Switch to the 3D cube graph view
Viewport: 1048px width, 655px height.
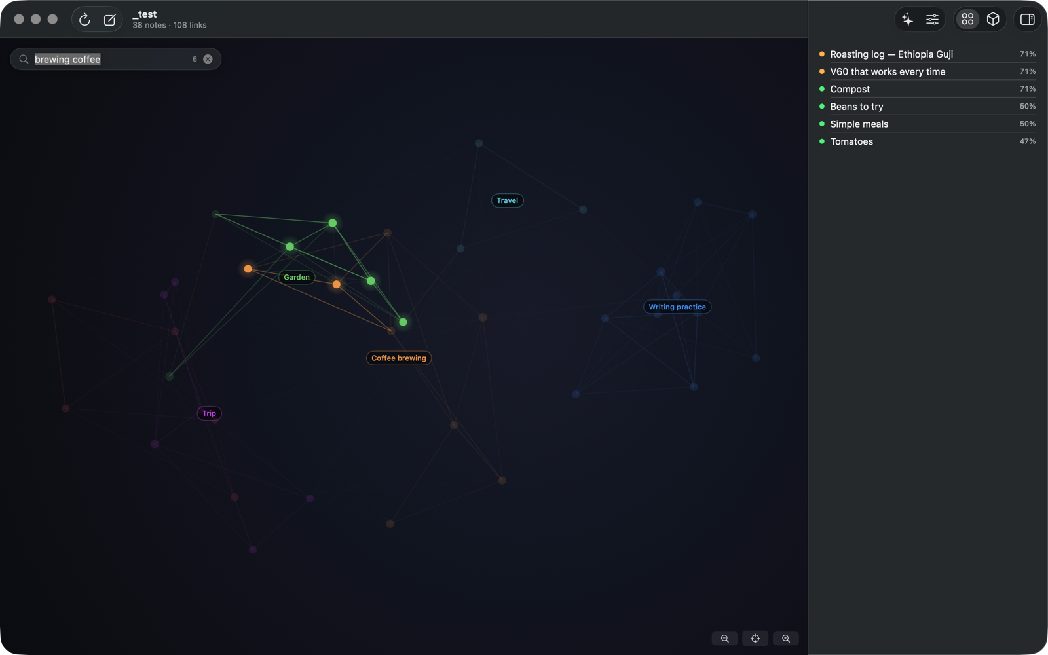pyautogui.click(x=993, y=20)
